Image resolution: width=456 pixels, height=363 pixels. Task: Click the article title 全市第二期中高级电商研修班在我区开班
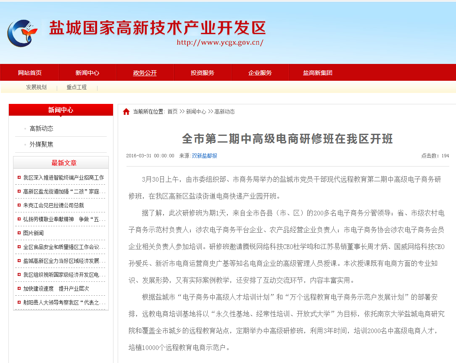287,138
